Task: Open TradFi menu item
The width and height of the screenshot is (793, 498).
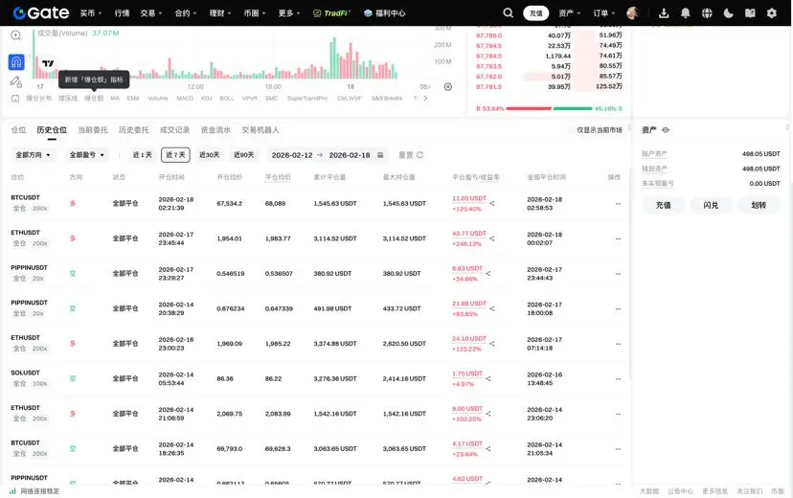Action: 331,13
